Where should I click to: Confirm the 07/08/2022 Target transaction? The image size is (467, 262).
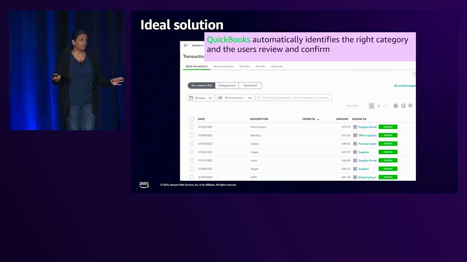point(388,169)
